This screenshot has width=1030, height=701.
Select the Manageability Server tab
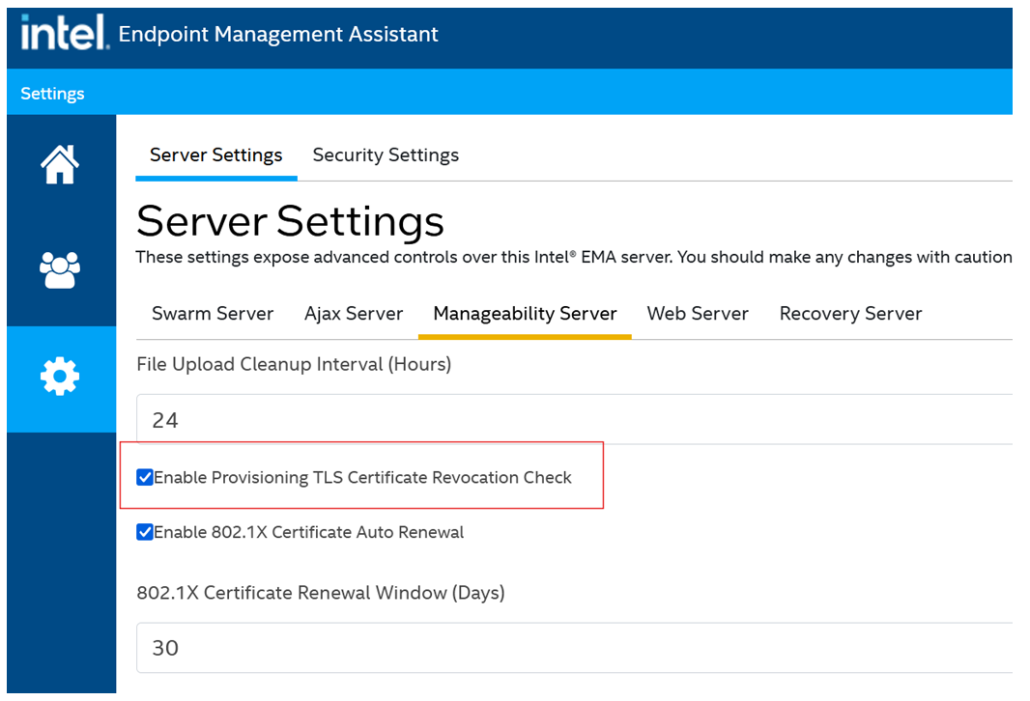click(x=525, y=314)
